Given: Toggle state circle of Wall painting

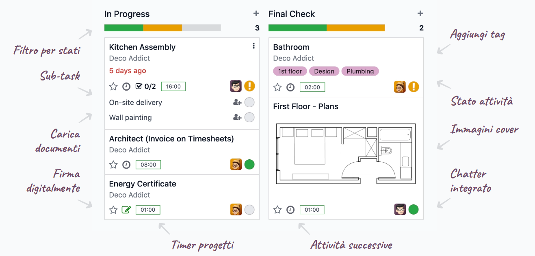Looking at the screenshot, I should [249, 117].
